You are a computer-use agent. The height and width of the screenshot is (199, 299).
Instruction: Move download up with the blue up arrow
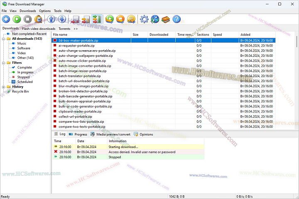(x=51, y=19)
